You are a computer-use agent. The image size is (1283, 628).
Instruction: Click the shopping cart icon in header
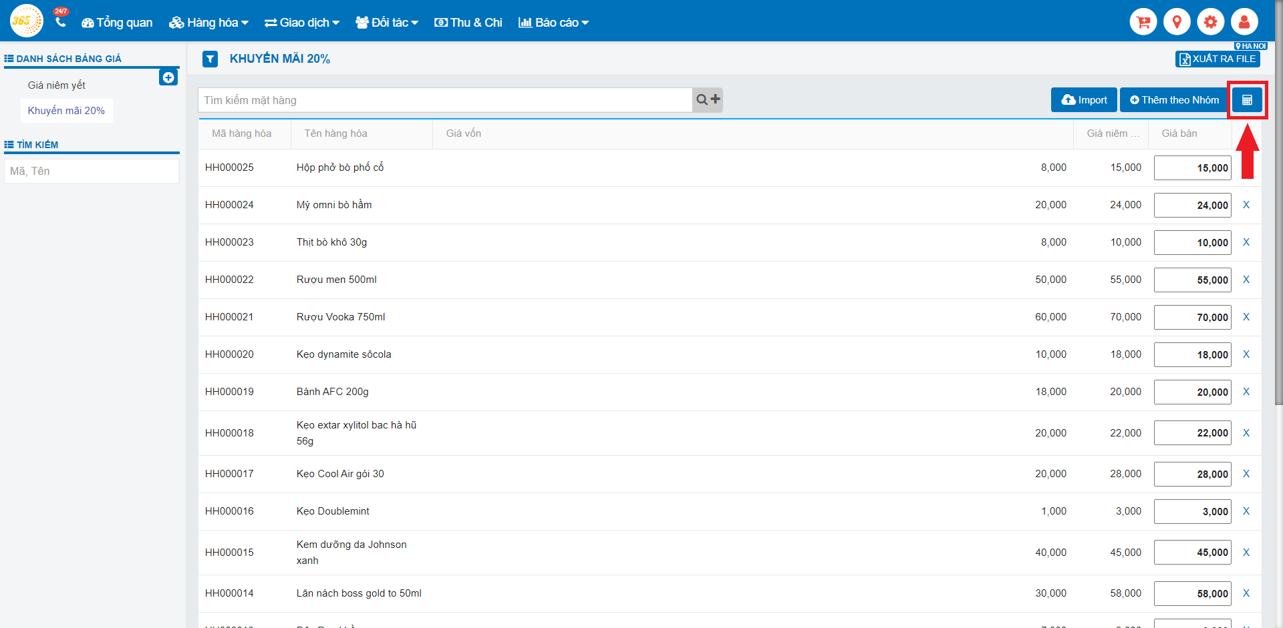[1143, 22]
